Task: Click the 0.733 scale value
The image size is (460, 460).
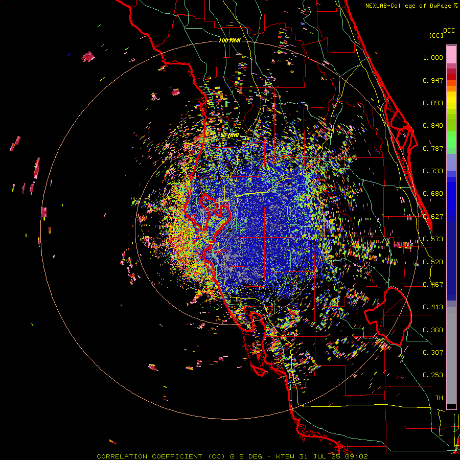Action: (x=433, y=171)
